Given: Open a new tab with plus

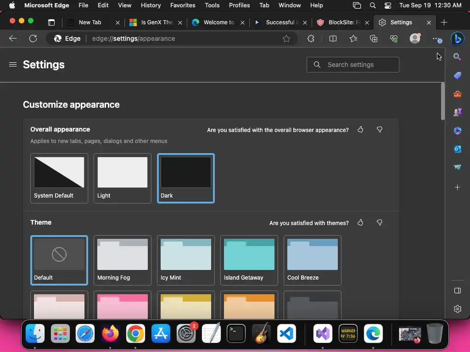Looking at the screenshot, I should coord(444,22).
